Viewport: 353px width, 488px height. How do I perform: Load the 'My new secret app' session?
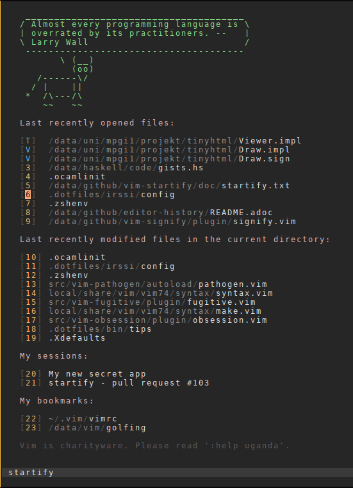pyautogui.click(x=83, y=374)
